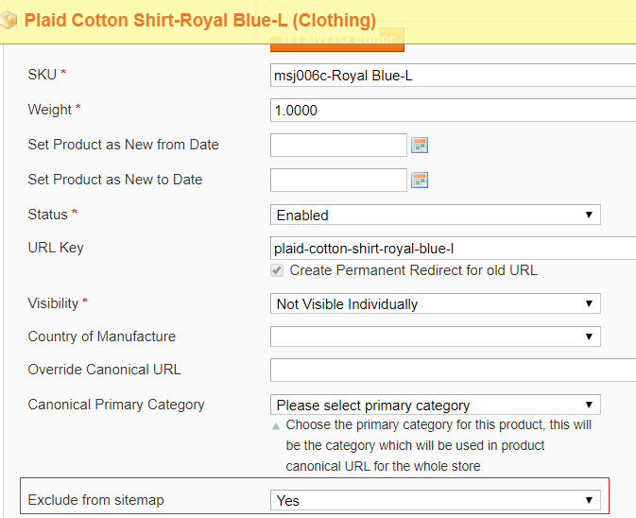Toggle Create Permanent Redirect for old URL
The height and width of the screenshot is (518, 636).
point(277,270)
